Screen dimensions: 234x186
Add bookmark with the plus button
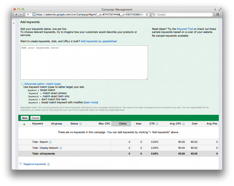[28, 14]
